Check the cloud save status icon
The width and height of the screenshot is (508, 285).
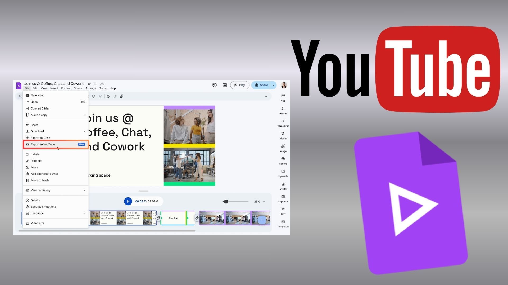pos(102,84)
